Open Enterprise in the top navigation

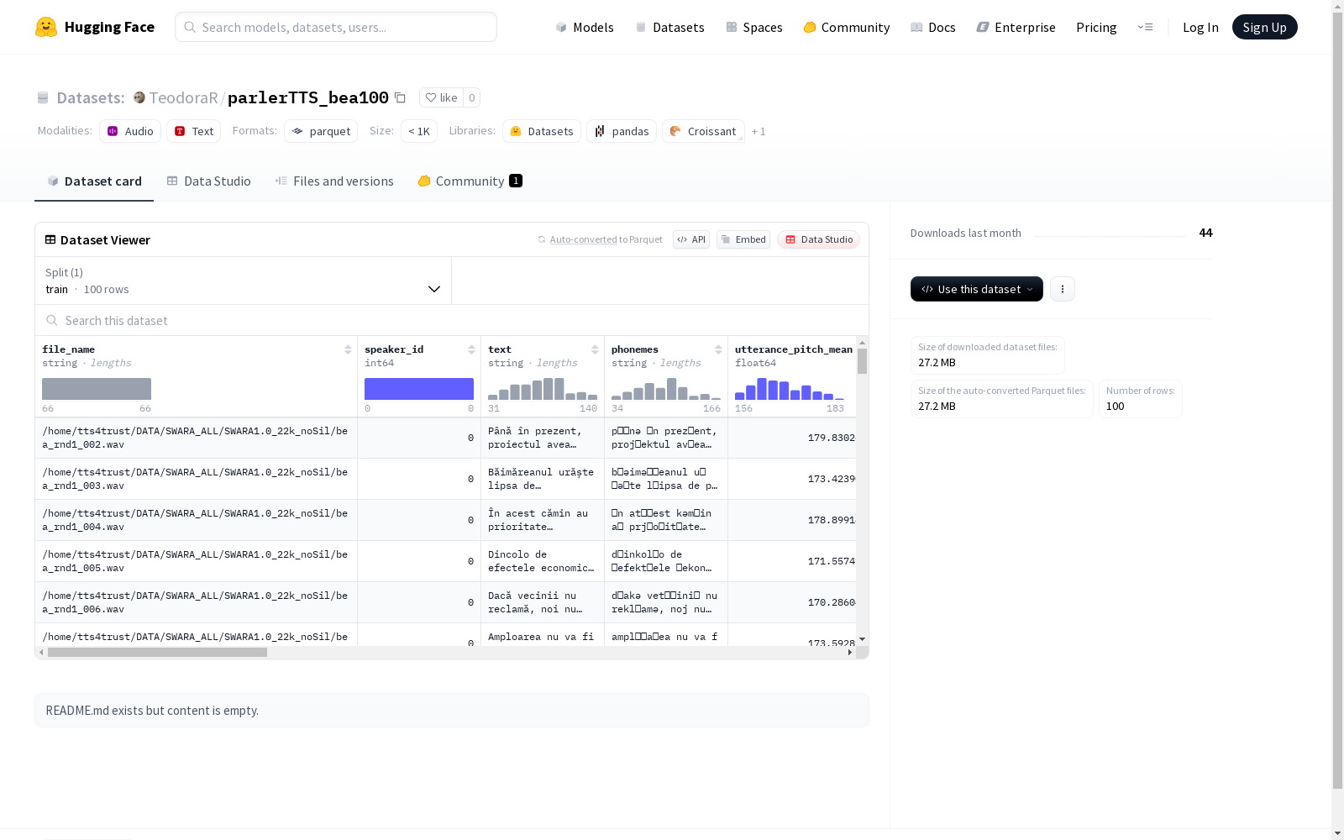pos(1016,27)
